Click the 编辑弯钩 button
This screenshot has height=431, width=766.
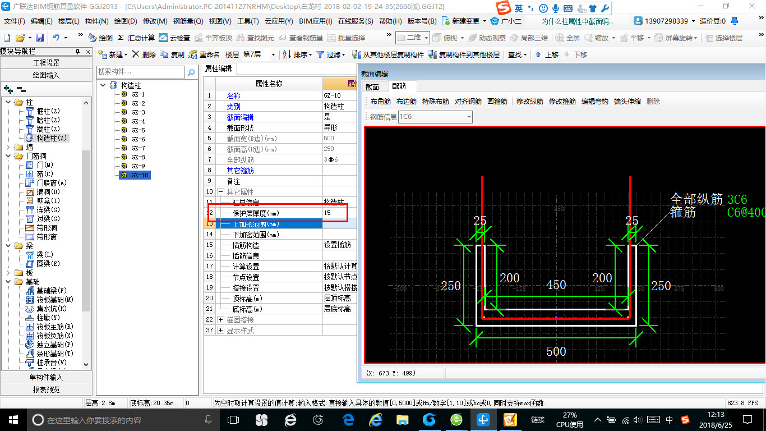(595, 102)
